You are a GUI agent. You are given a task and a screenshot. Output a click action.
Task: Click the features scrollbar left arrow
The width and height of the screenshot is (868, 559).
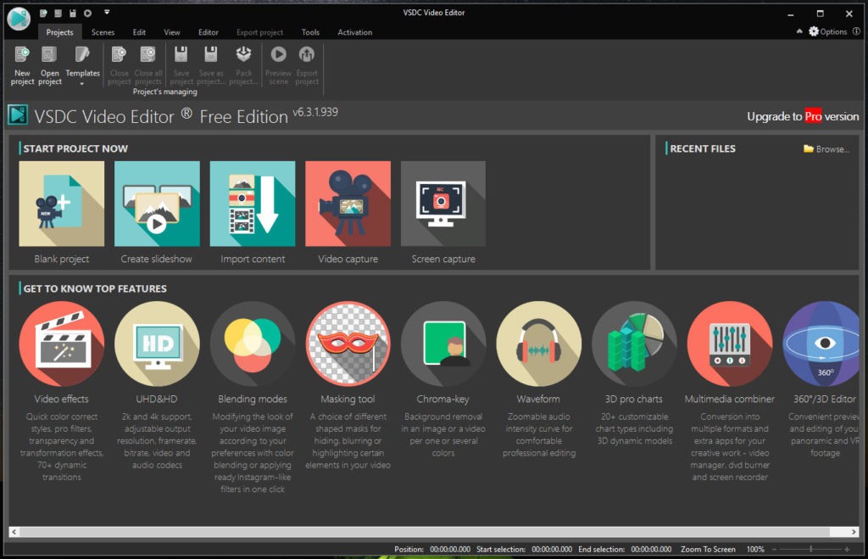[x=14, y=532]
